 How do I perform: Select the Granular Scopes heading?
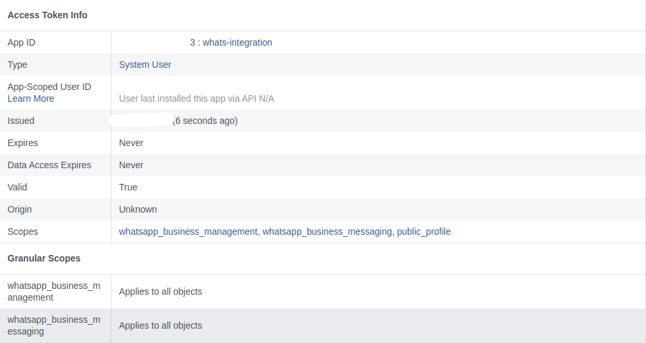click(x=44, y=258)
